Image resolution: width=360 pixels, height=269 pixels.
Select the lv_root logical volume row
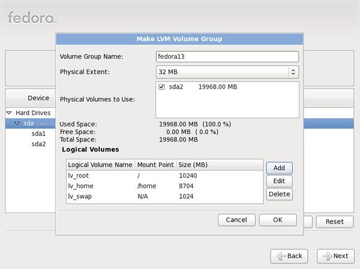click(164, 176)
